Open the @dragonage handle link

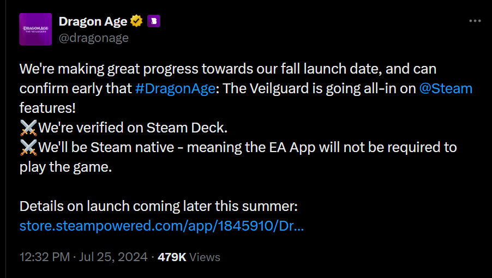tap(93, 37)
